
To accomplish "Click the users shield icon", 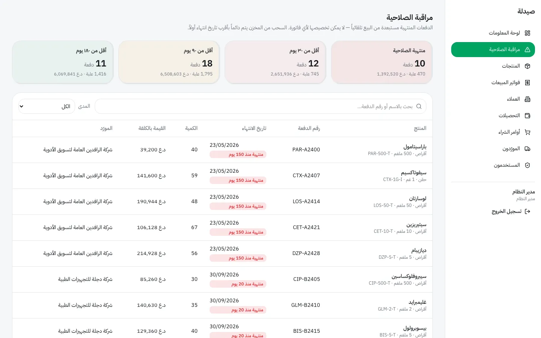I will (527, 165).
